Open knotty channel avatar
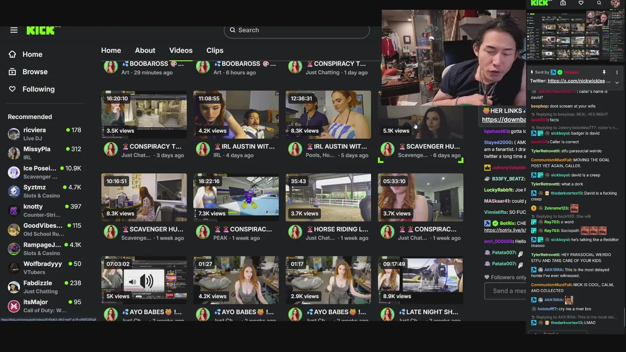This screenshot has width=626, height=352. click(14, 210)
